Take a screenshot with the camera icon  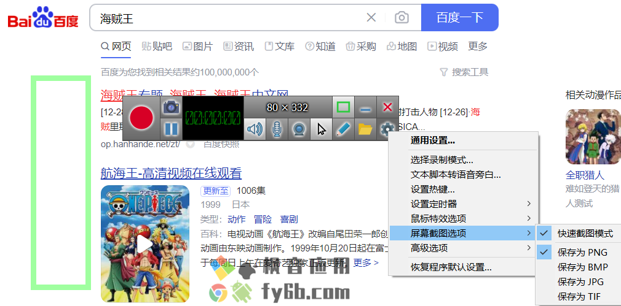click(172, 107)
